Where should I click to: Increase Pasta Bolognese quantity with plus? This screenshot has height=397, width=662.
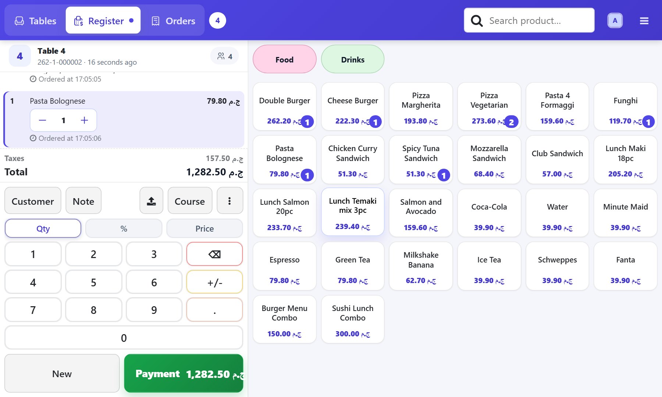click(x=84, y=120)
